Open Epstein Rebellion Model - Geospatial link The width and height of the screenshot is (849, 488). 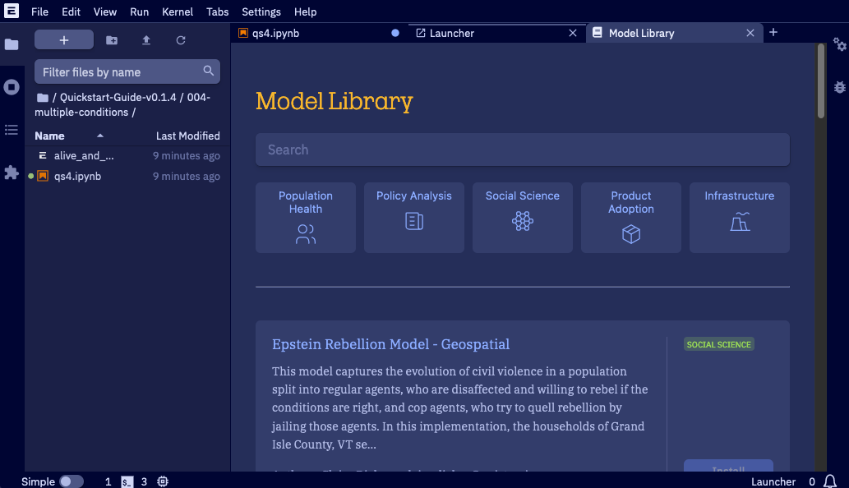390,344
